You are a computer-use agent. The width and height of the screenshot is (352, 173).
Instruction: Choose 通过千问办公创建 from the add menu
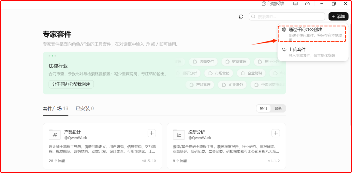pyautogui.click(x=313, y=34)
